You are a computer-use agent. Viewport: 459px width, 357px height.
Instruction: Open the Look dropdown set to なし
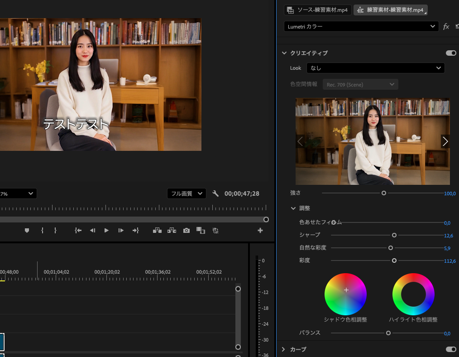pos(375,68)
